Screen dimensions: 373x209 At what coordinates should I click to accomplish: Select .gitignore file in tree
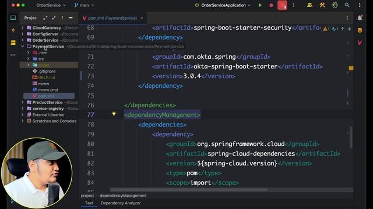[x=47, y=71]
